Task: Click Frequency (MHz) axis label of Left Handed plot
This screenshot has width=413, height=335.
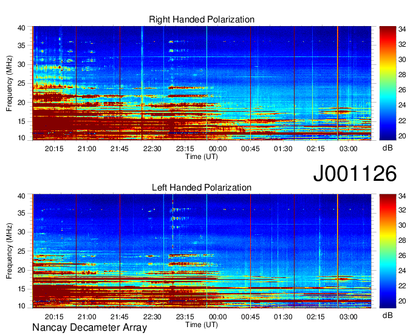Action: point(9,251)
